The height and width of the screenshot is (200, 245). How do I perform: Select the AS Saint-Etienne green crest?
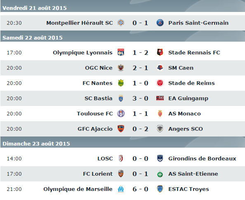click(x=160, y=174)
